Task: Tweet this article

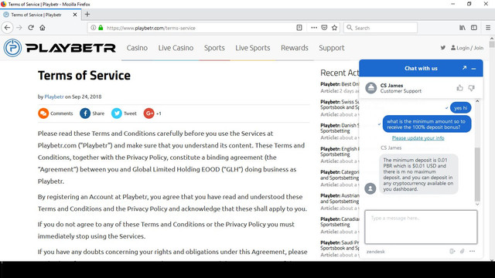Action: [117, 114]
